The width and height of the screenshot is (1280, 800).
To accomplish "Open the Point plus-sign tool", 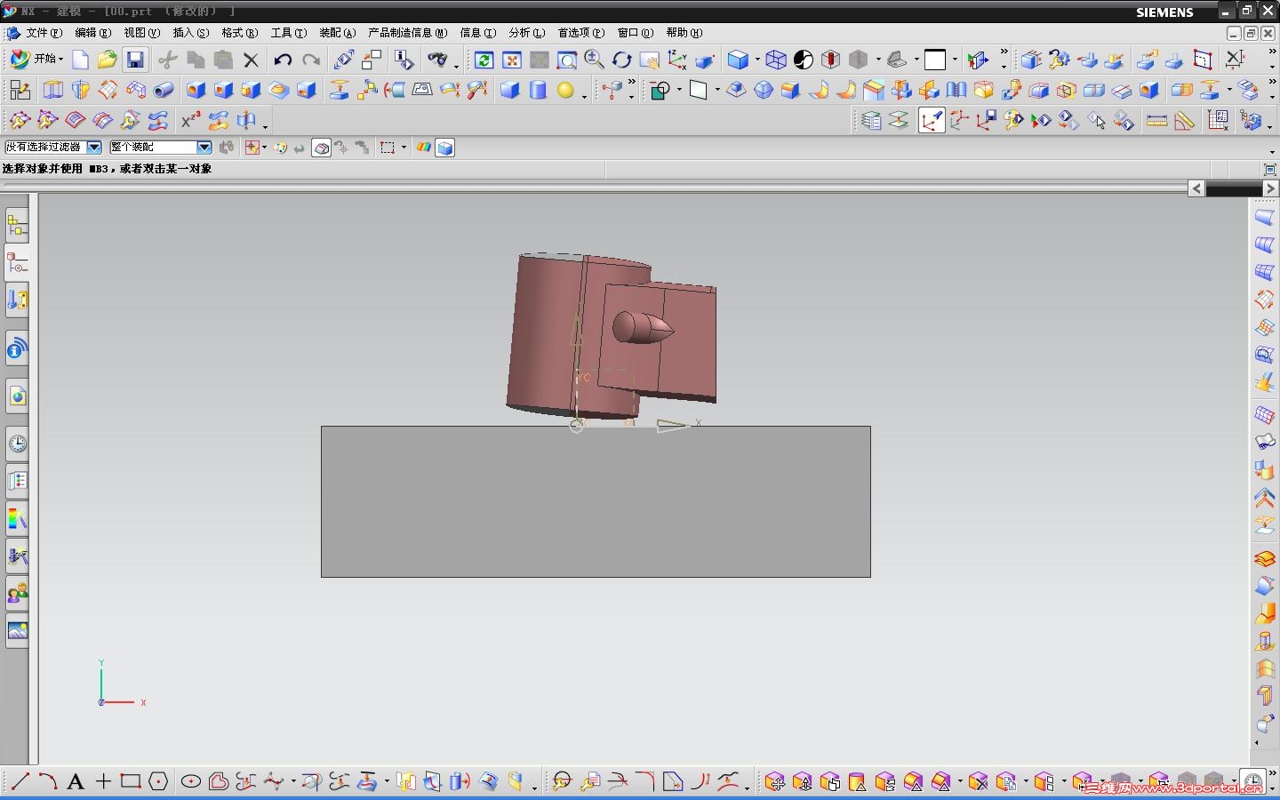I will coord(103,782).
